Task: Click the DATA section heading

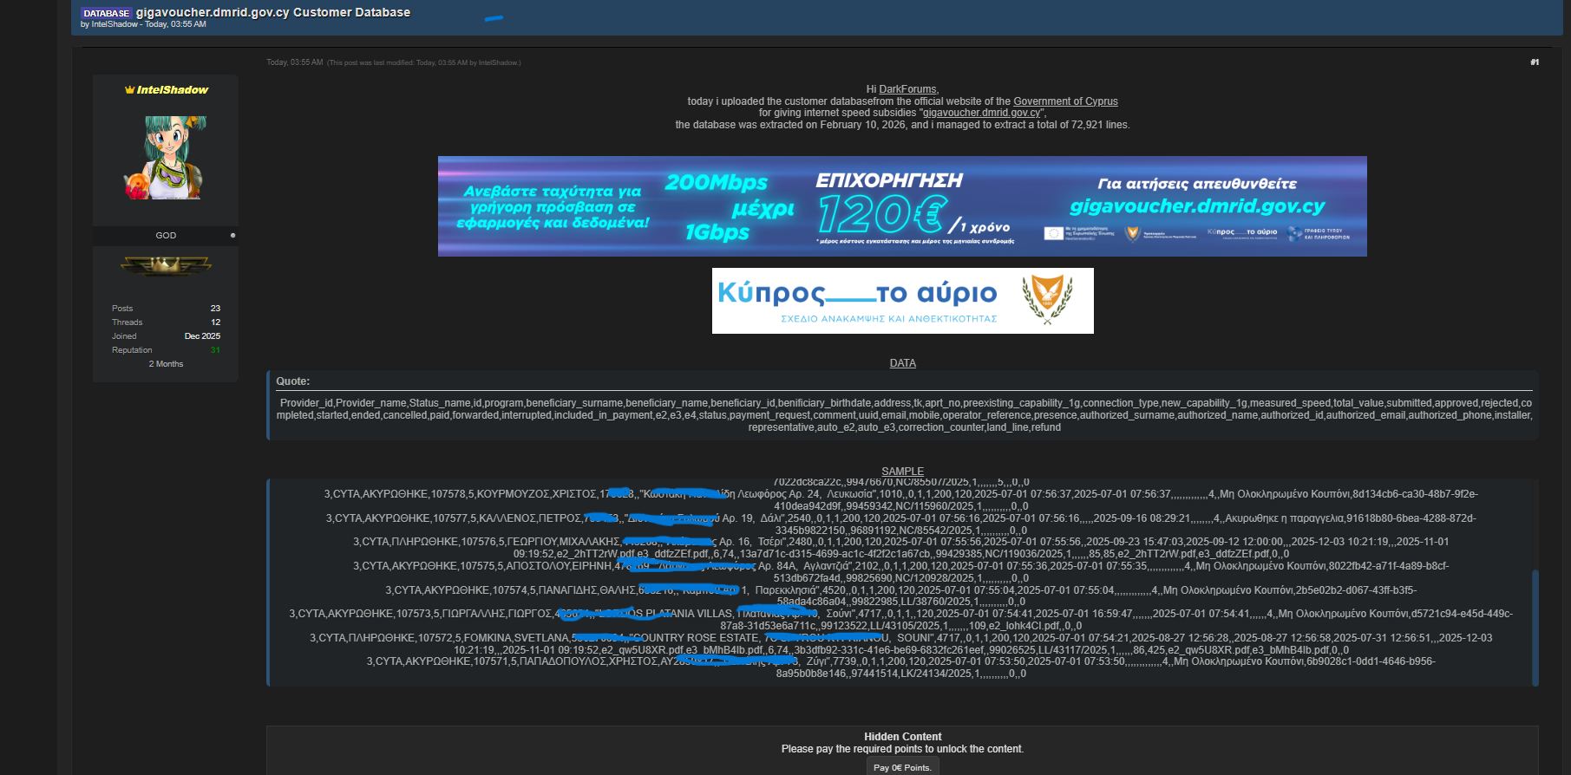Action: pyautogui.click(x=902, y=363)
